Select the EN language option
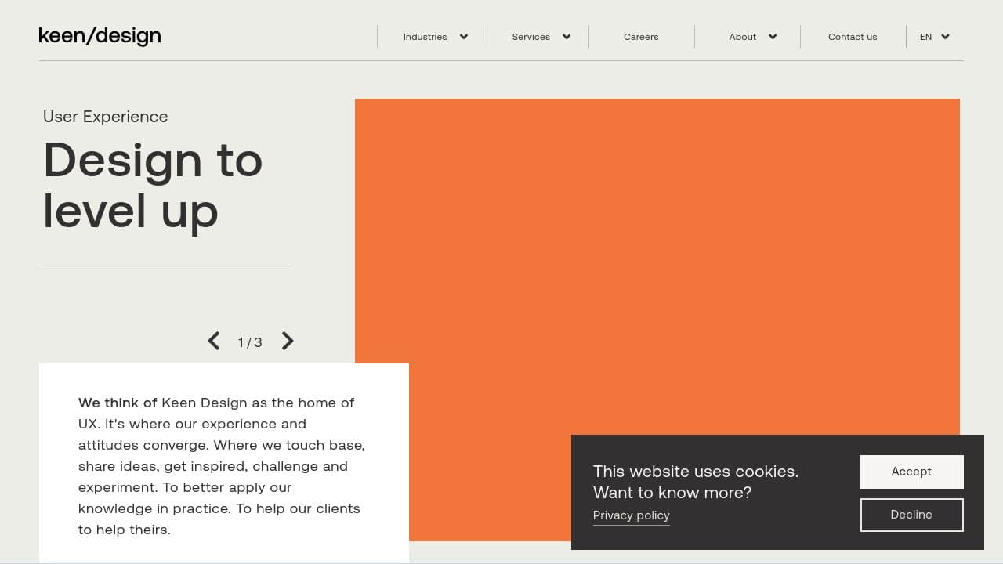This screenshot has width=1003, height=564. [925, 37]
